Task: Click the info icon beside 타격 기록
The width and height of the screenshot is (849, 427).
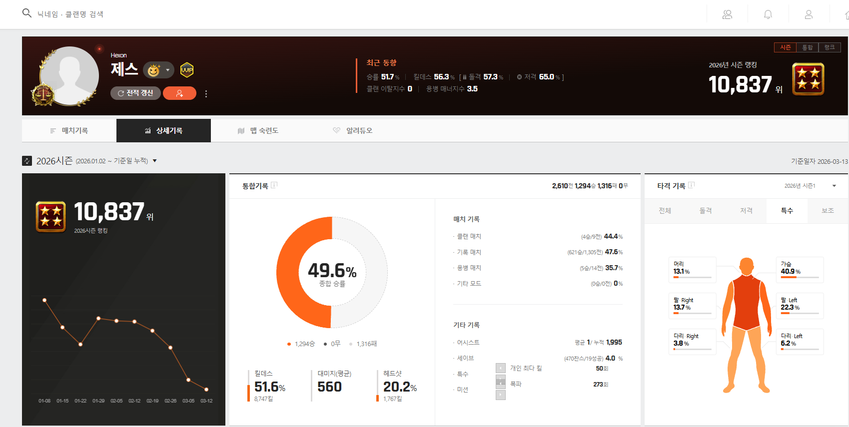Action: [x=692, y=185]
